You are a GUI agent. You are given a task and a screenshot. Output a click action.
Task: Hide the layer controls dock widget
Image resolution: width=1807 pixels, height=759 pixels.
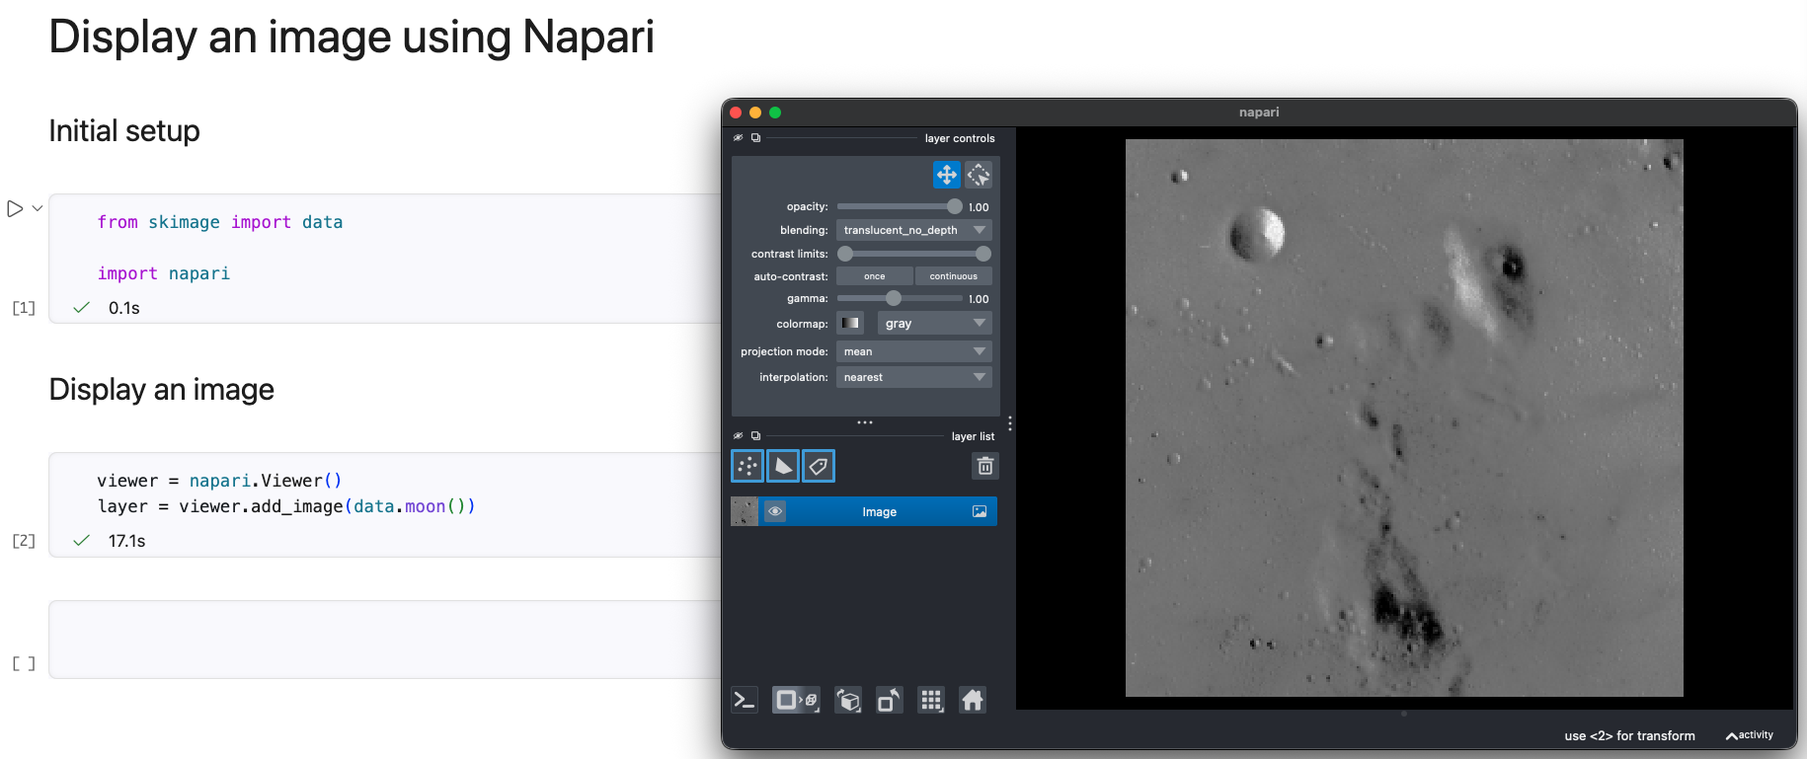click(738, 137)
